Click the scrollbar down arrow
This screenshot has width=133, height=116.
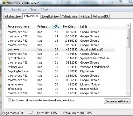click(128, 94)
